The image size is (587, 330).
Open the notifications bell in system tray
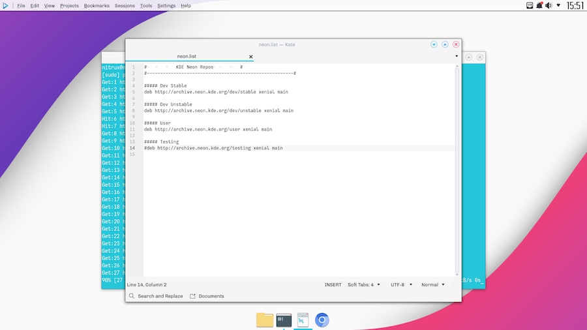click(x=539, y=5)
